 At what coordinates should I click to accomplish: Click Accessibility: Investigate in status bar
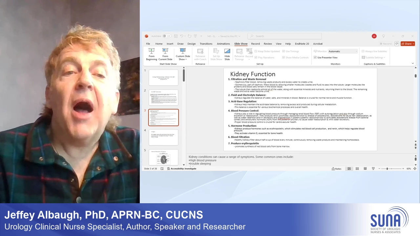coord(181,169)
